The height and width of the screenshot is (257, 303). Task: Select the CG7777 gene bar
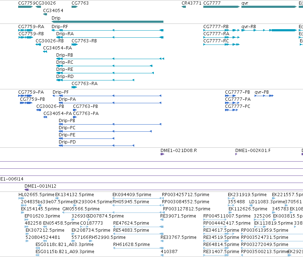pyautogui.click(x=221, y=7)
